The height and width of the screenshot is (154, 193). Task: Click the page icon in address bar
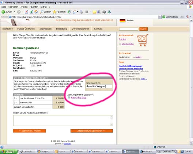(x=10, y=17)
